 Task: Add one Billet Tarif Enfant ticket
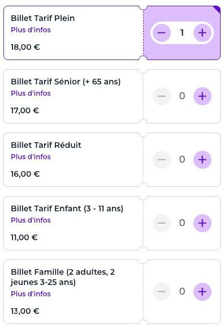pyautogui.click(x=203, y=223)
